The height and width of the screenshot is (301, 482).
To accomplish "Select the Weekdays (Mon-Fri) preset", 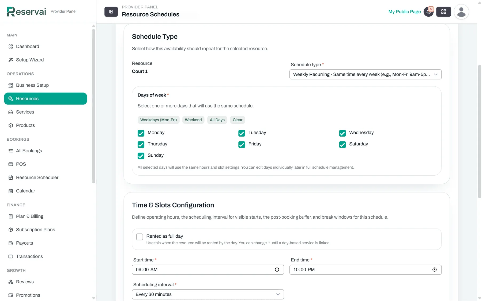I will pos(159,120).
